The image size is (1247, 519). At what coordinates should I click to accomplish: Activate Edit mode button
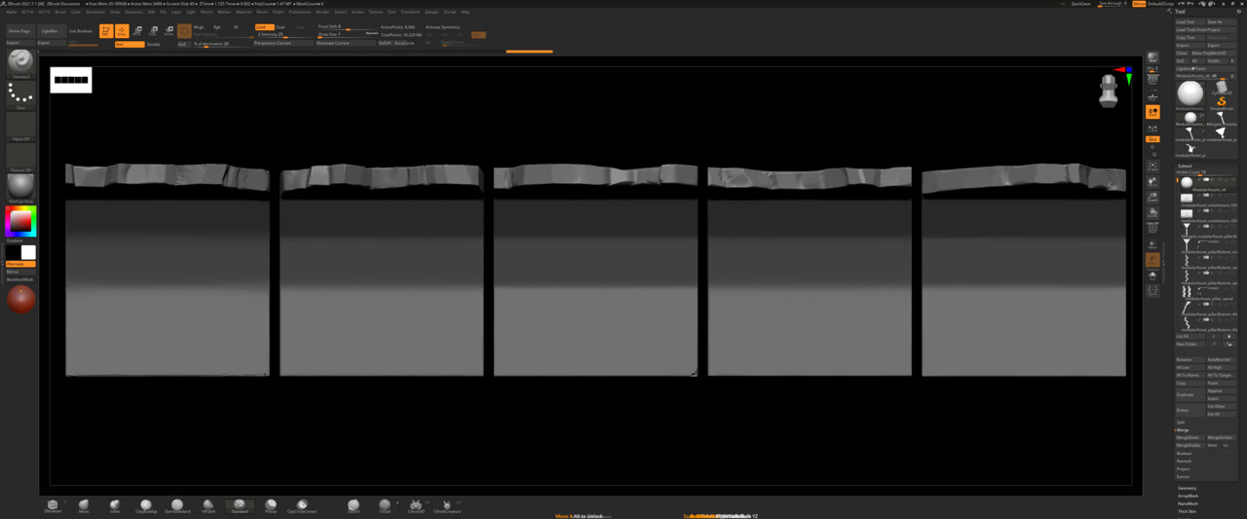coord(106,31)
